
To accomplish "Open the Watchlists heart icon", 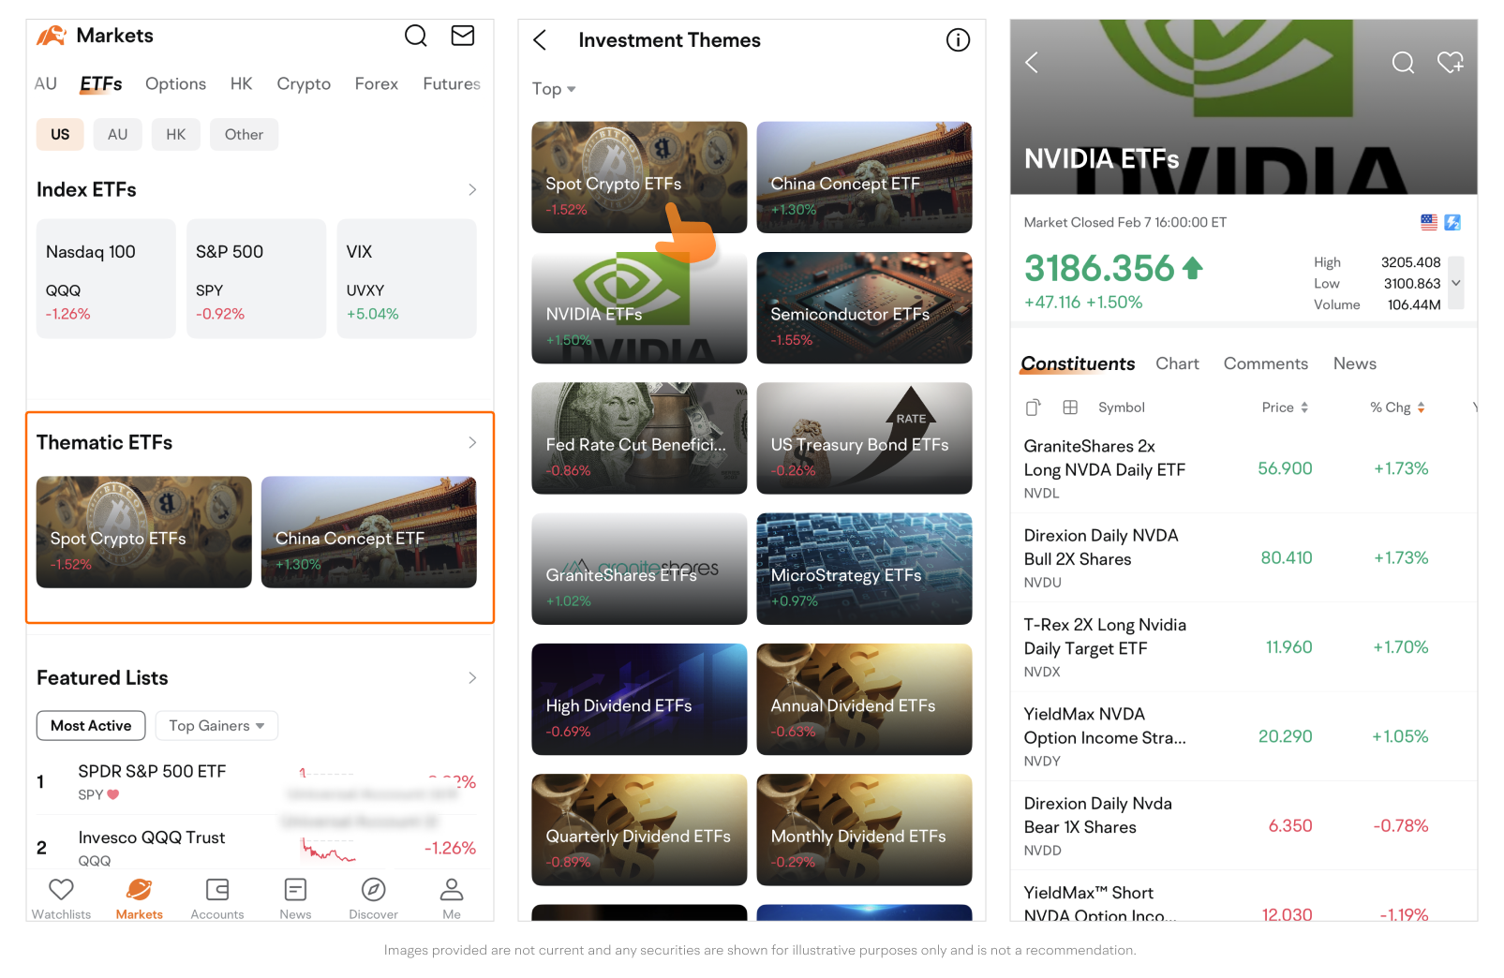I will (x=61, y=890).
